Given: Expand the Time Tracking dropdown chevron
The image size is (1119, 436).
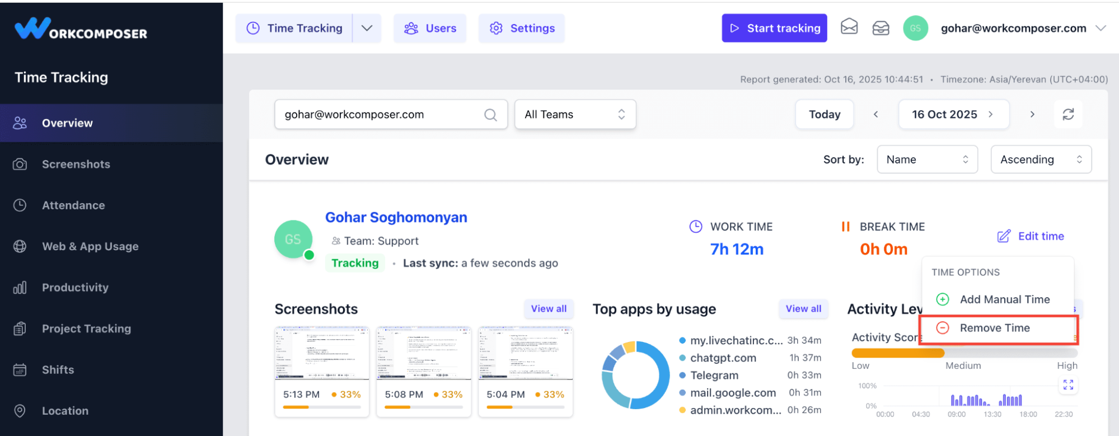Looking at the screenshot, I should click(x=367, y=28).
